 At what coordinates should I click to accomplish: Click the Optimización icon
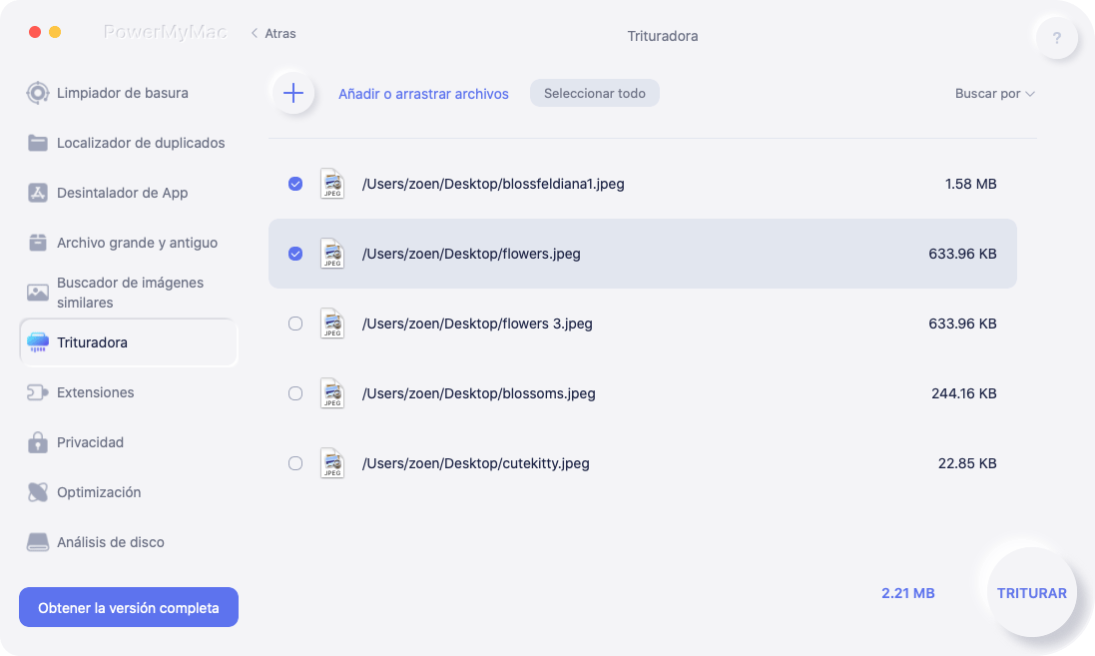38,492
